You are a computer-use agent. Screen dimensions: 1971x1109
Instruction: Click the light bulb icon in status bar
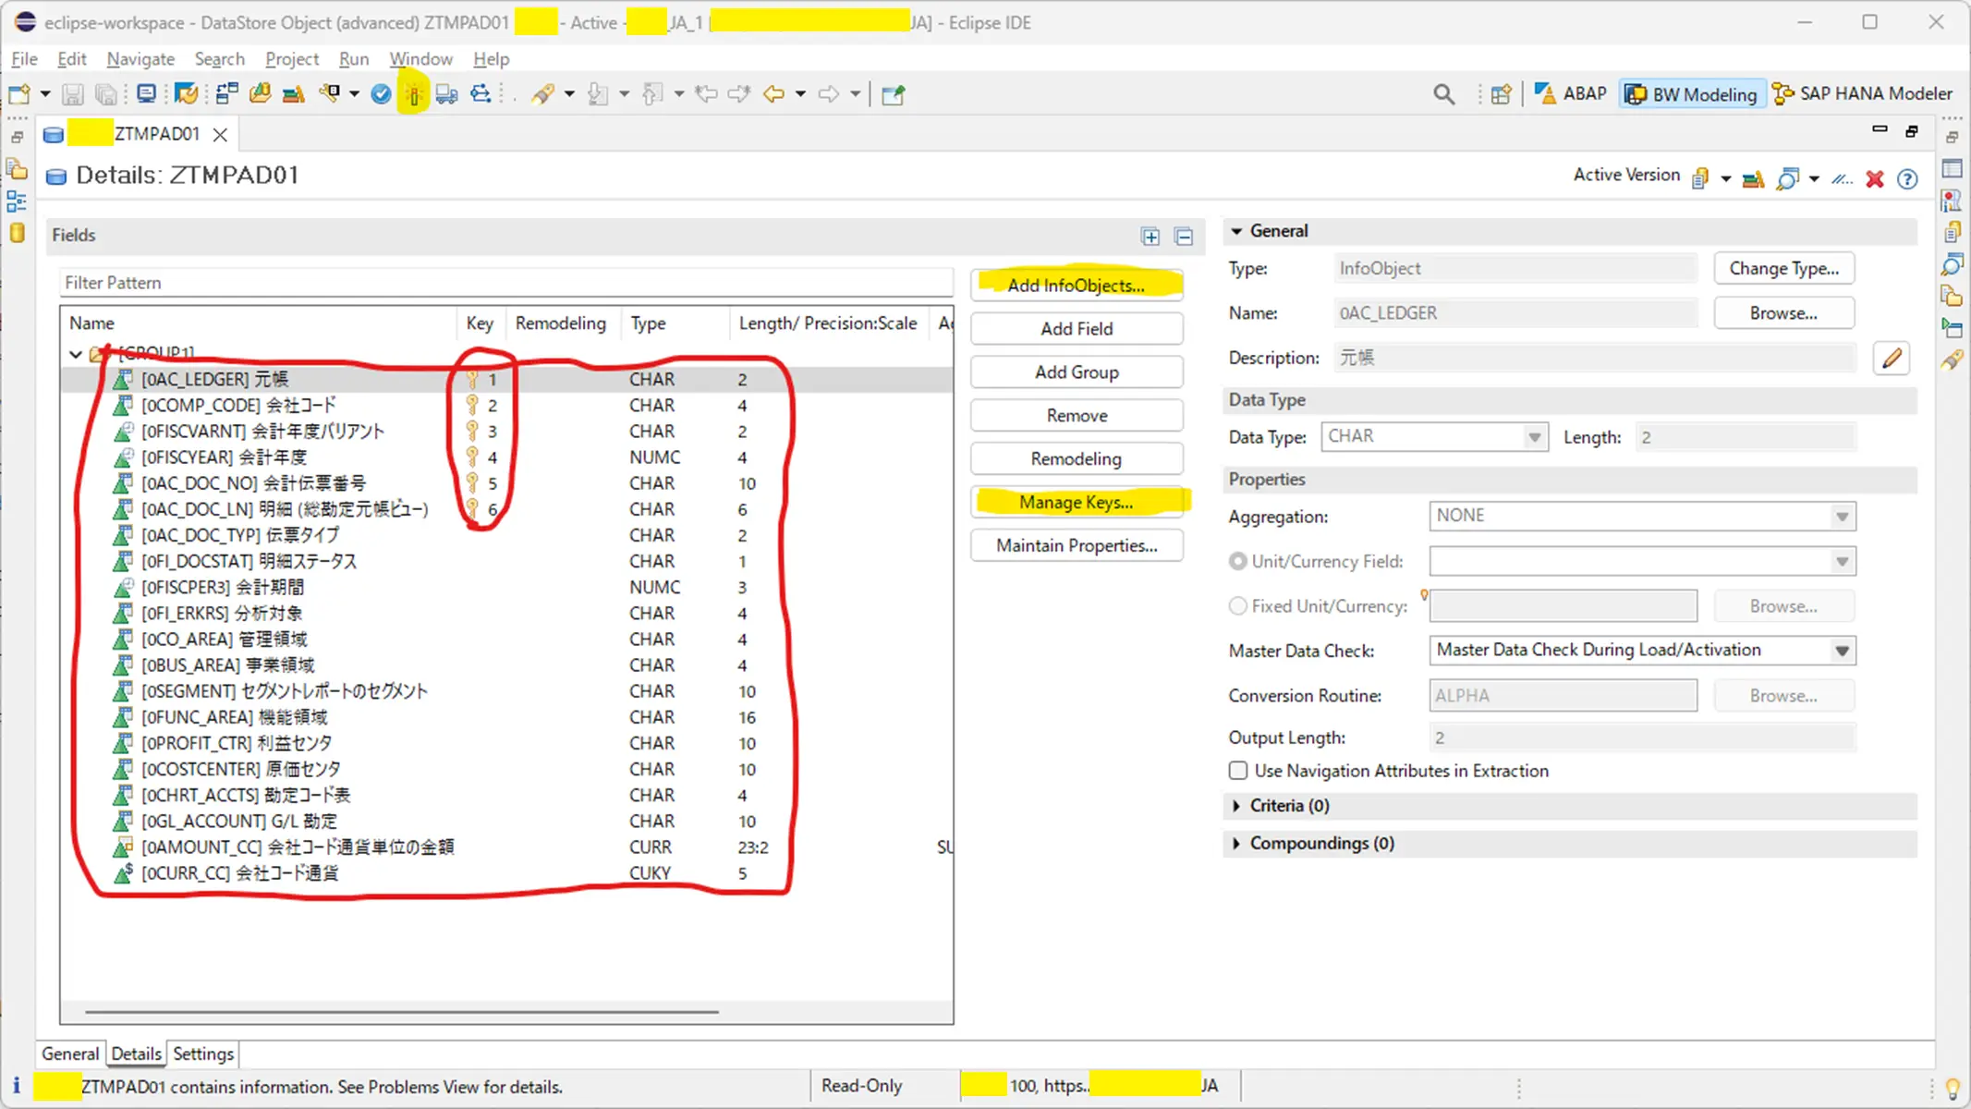[x=1953, y=1089]
